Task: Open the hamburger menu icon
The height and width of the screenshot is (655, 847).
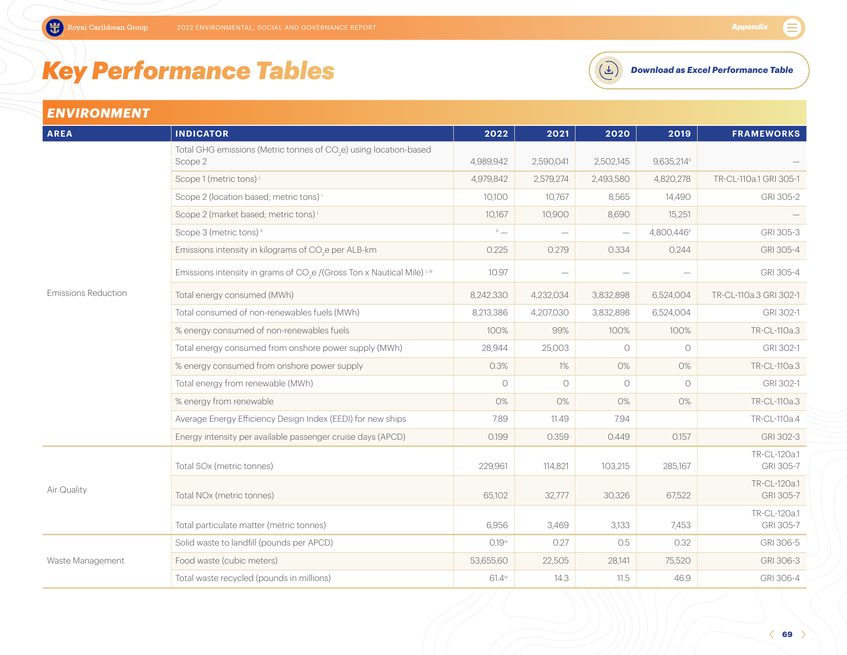Action: pyautogui.click(x=792, y=28)
